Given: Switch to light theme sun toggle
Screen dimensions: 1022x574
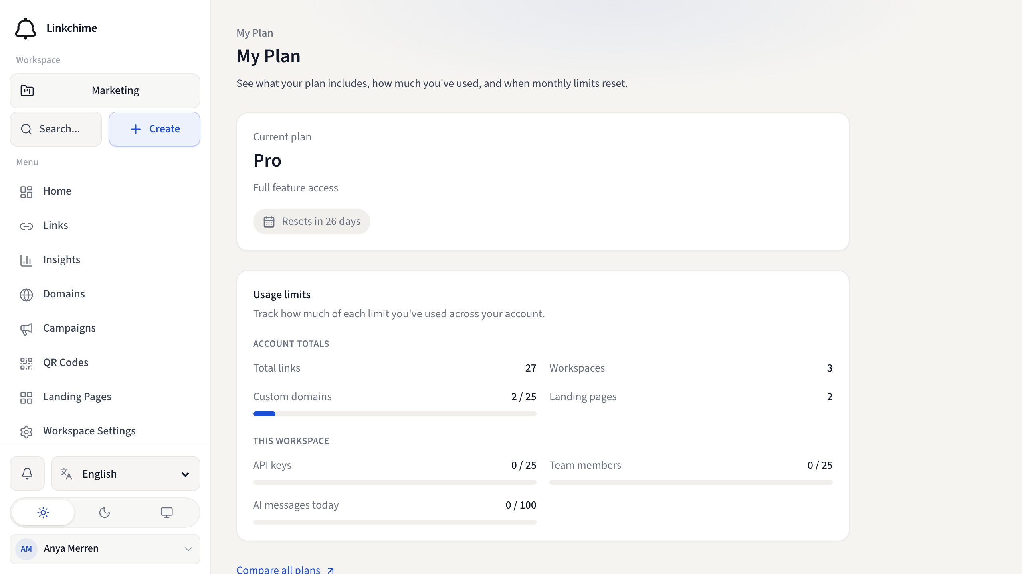Looking at the screenshot, I should coord(43,513).
